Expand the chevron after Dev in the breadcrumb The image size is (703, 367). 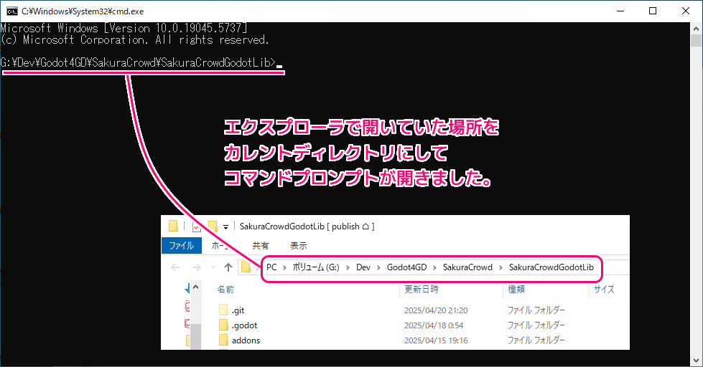[379, 267]
